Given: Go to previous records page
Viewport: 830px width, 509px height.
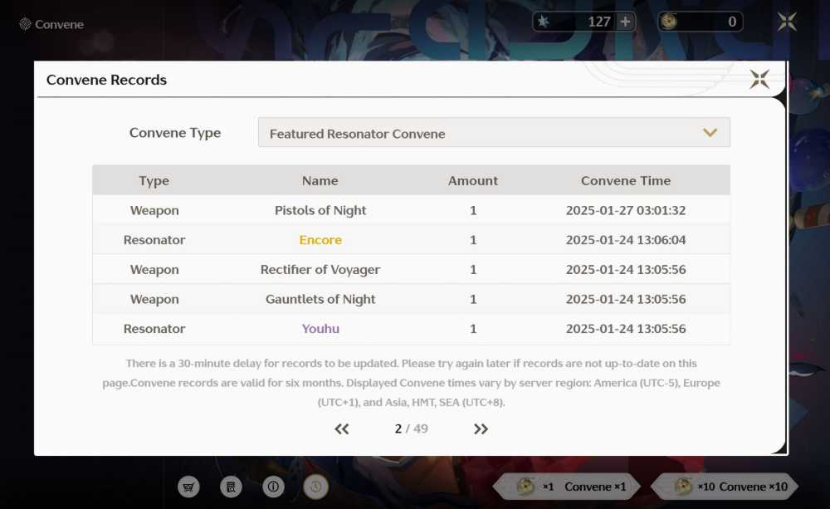Looking at the screenshot, I should click(x=341, y=429).
